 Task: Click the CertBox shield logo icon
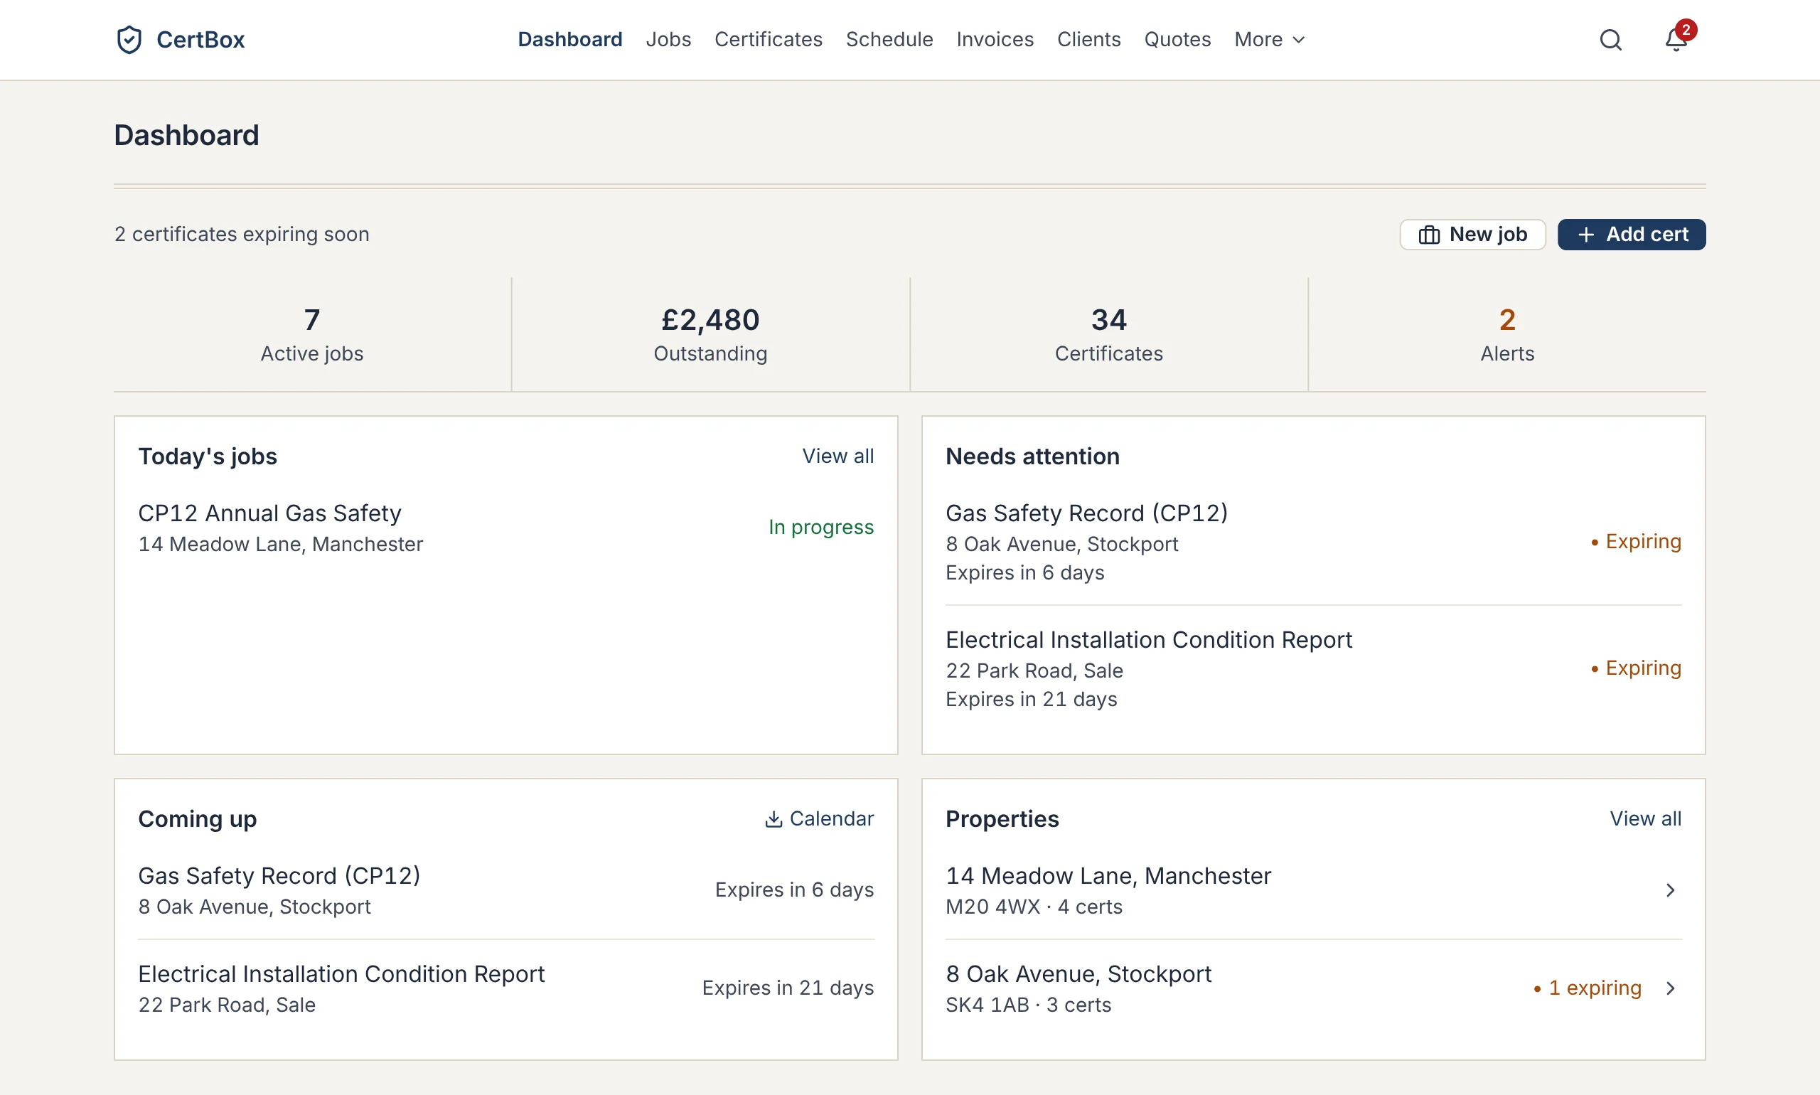[129, 40]
